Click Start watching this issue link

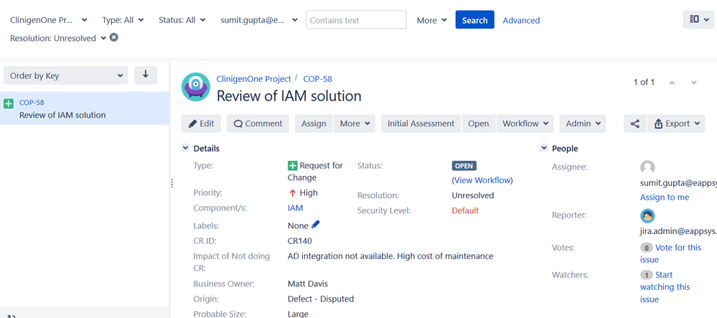(x=665, y=287)
